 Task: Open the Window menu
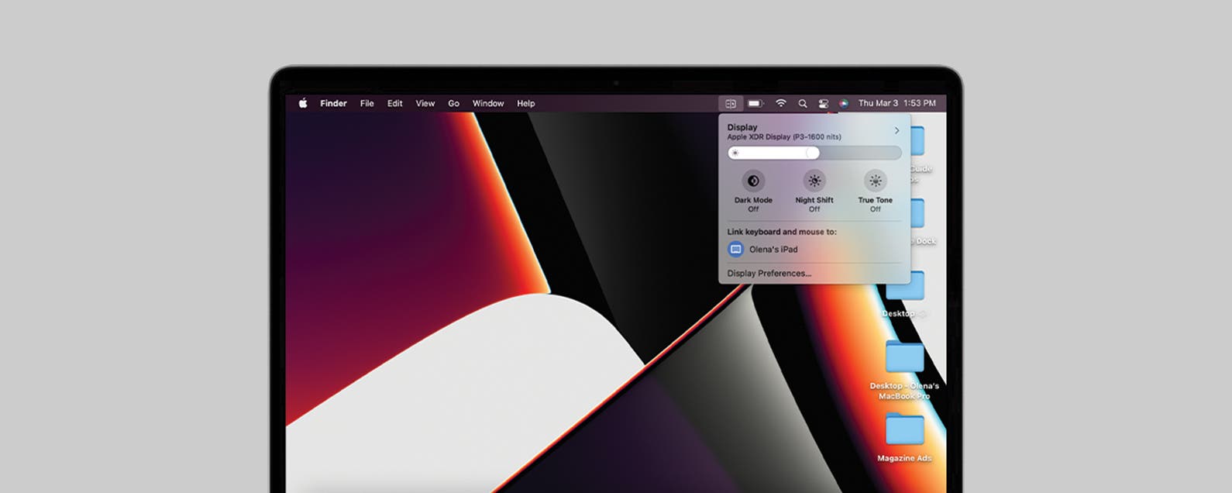488,103
